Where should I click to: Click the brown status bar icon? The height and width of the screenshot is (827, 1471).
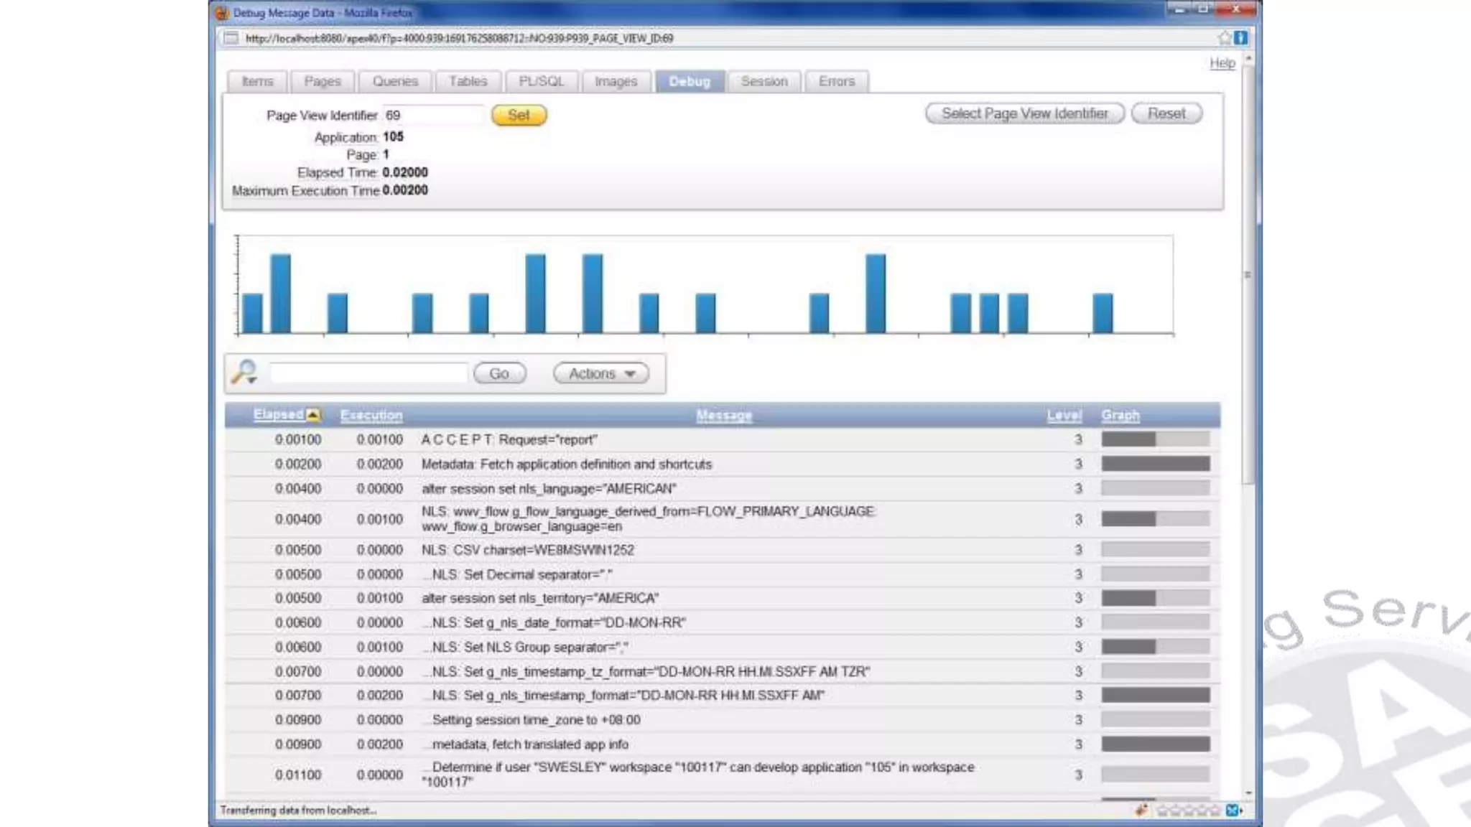coord(1141,810)
